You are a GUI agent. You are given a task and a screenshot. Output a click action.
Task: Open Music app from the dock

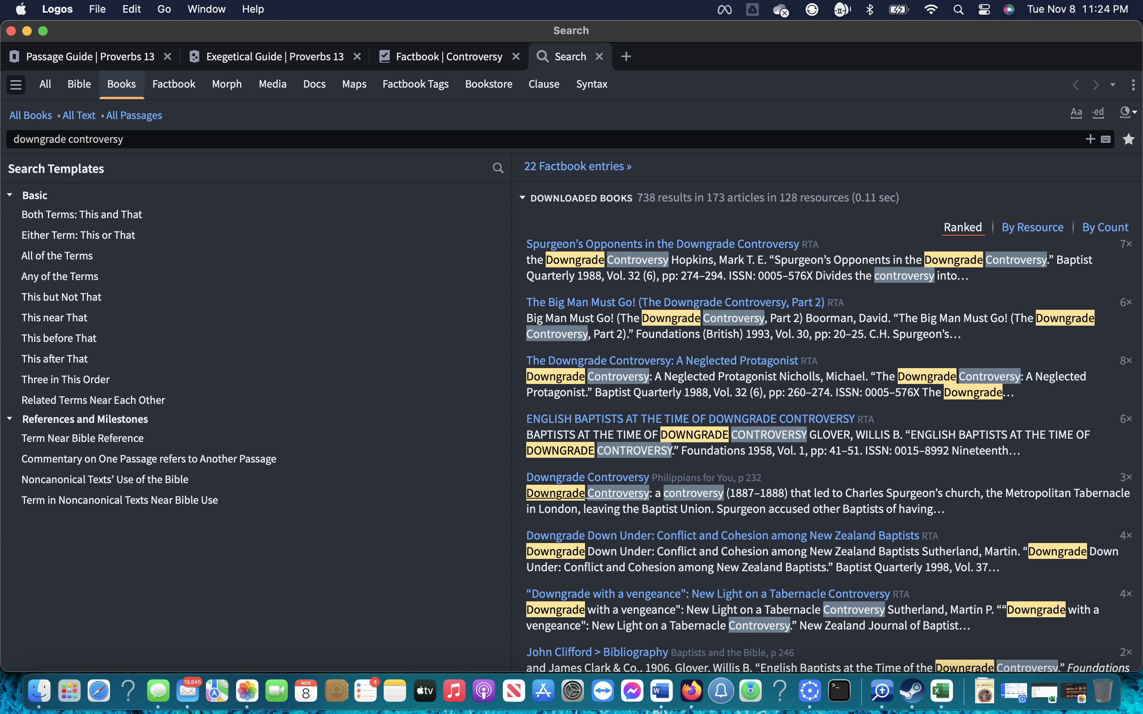tap(454, 691)
